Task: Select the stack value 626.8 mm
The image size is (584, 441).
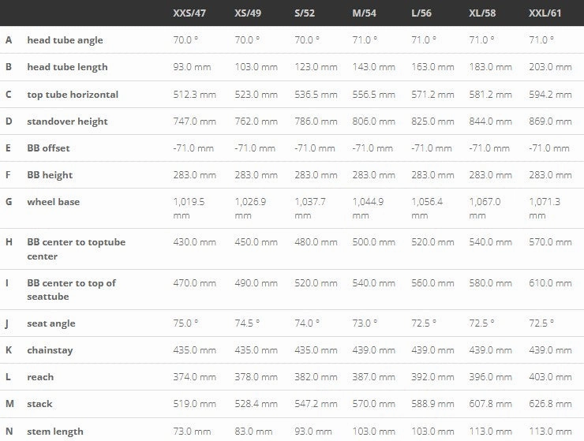Action: click(x=550, y=404)
